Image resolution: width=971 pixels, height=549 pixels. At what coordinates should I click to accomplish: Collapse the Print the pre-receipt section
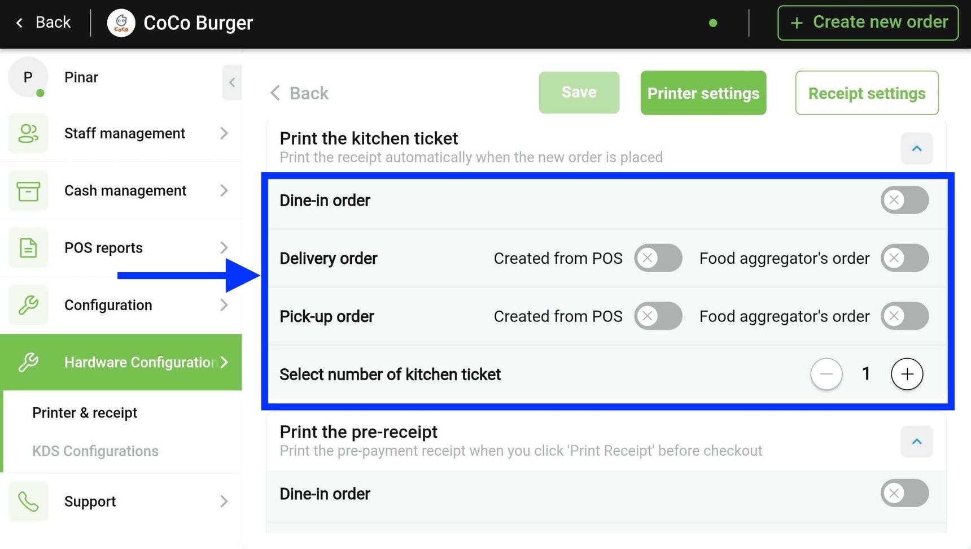[x=916, y=442]
